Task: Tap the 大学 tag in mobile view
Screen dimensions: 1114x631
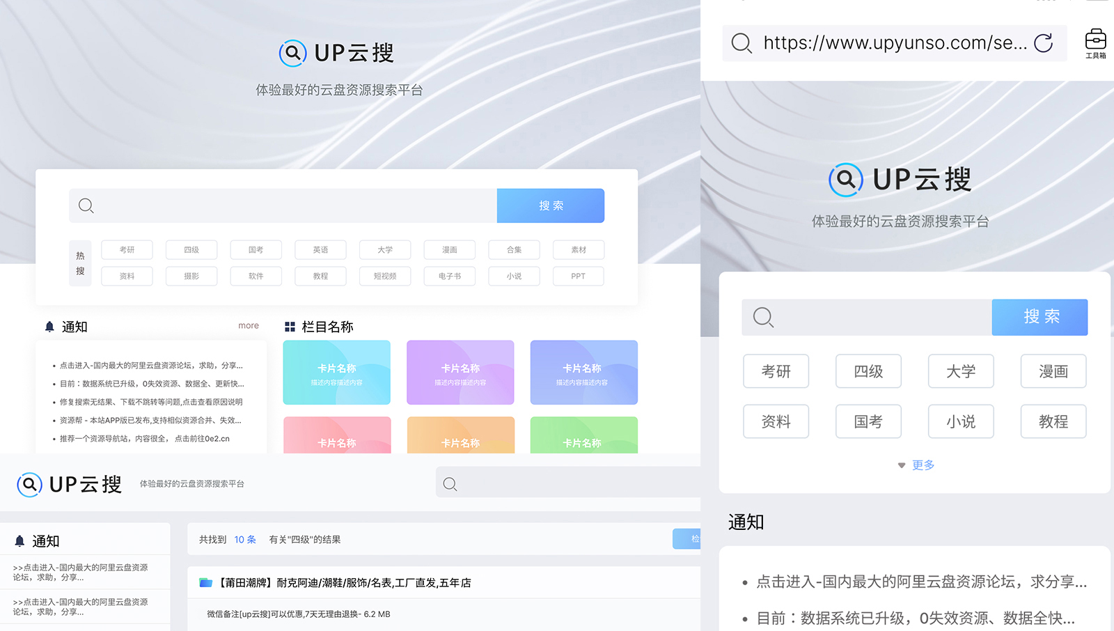Action: pyautogui.click(x=961, y=371)
